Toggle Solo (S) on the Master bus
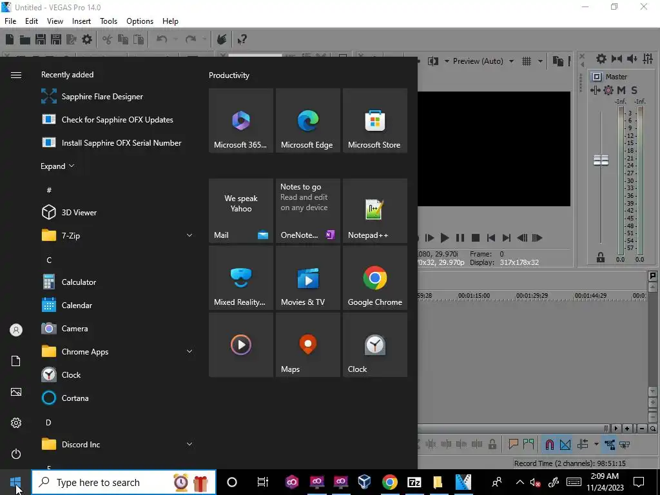Image resolution: width=660 pixels, height=495 pixels. point(634,90)
